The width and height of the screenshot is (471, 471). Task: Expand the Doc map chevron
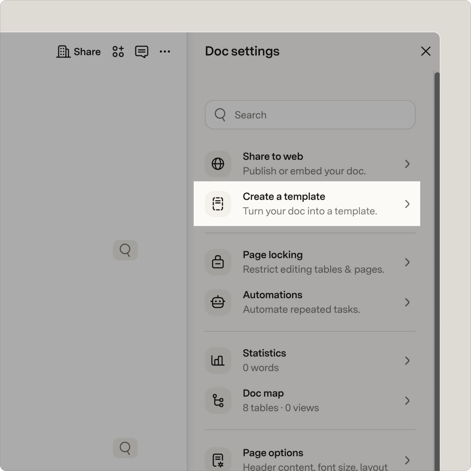tap(407, 401)
